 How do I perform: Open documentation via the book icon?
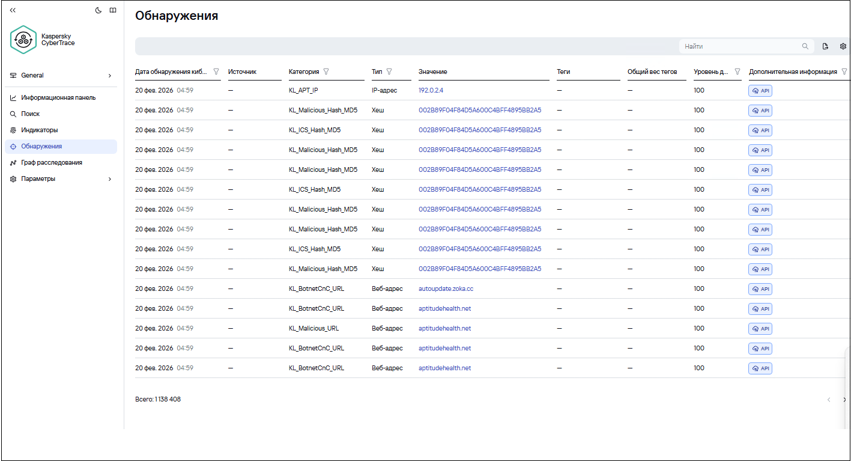tap(113, 10)
